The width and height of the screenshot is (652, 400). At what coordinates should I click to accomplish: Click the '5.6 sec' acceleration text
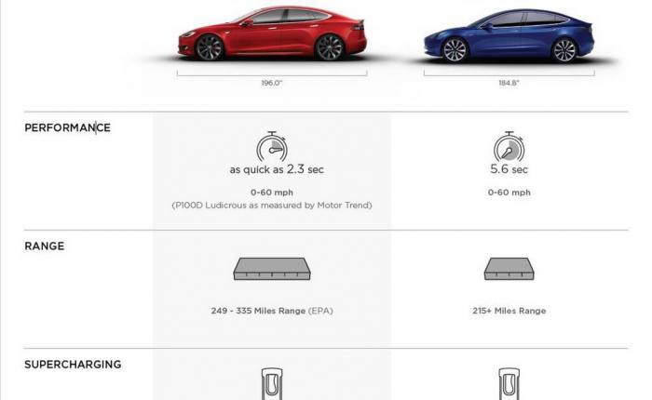point(509,169)
